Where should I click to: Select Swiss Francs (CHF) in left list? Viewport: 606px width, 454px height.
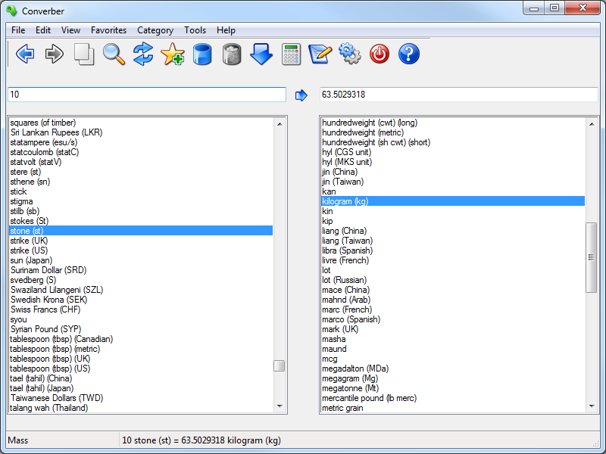click(45, 309)
